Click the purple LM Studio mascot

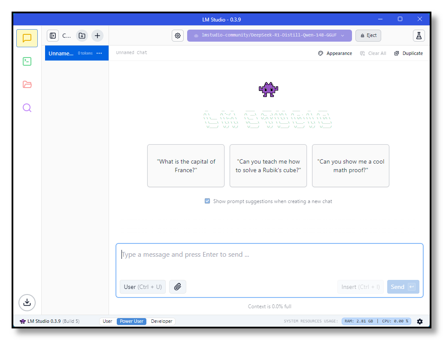pyautogui.click(x=268, y=90)
